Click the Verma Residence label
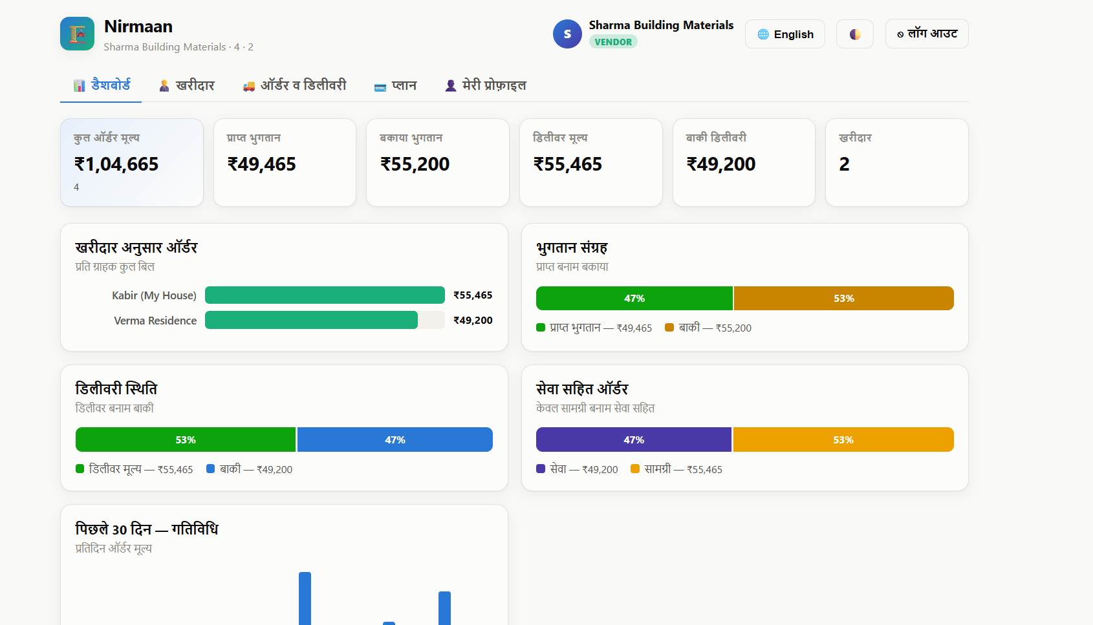The image size is (1093, 625). [x=155, y=321]
